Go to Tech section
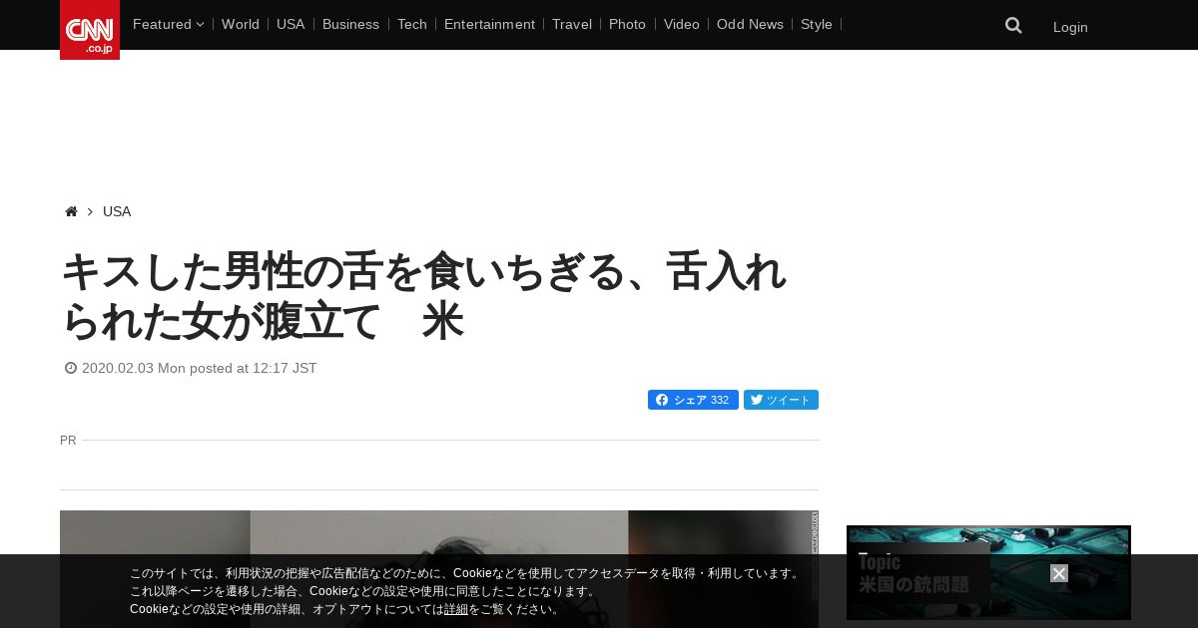The width and height of the screenshot is (1198, 628). (x=411, y=24)
